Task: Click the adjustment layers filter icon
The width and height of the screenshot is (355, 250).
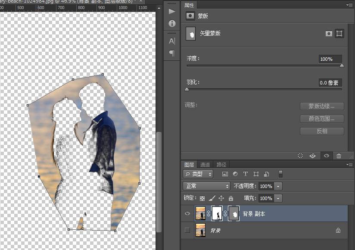Action: point(235,174)
